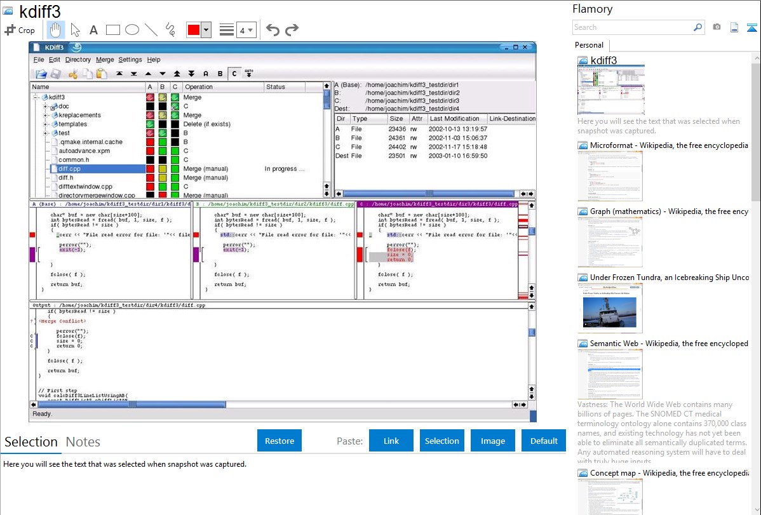Redo the last undone annotation
The width and height of the screenshot is (761, 515).
[292, 30]
